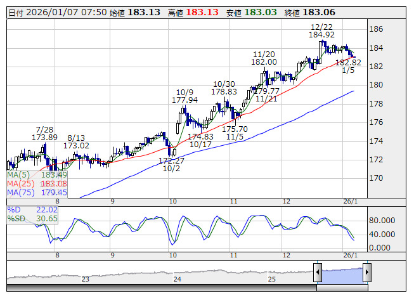Select year 24 in the navigator overview
Viewport: 414px width, 298px height.
(178, 279)
